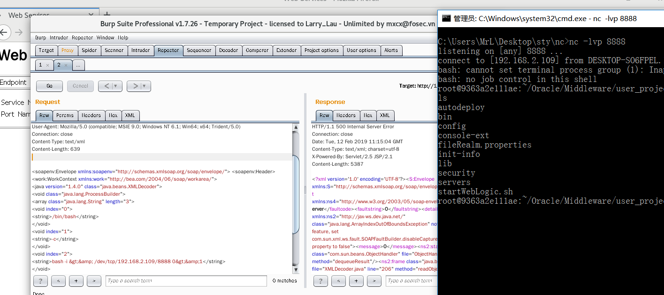Viewport: 664px width, 295px height.
Task: Switch to the Decoder tab
Action: pos(229,50)
